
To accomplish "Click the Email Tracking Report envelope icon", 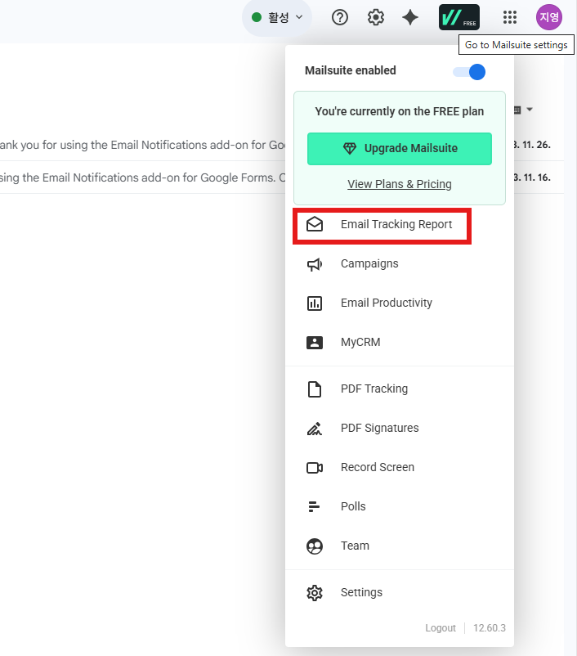I will click(x=315, y=224).
